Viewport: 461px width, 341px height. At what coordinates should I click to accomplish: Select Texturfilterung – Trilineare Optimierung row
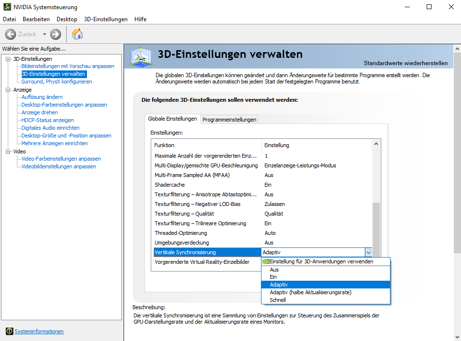(263, 224)
